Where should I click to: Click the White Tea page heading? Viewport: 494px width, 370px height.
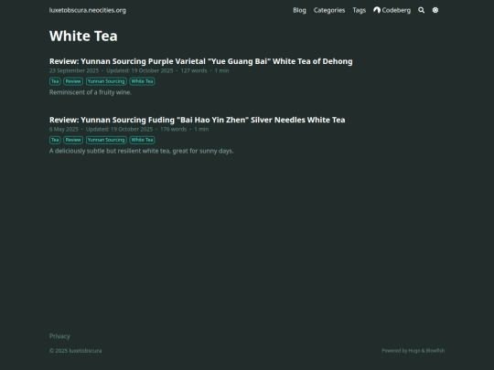83,36
